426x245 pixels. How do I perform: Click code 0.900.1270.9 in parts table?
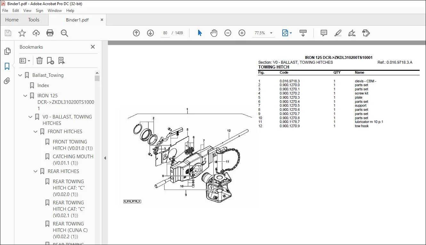tap(290, 126)
